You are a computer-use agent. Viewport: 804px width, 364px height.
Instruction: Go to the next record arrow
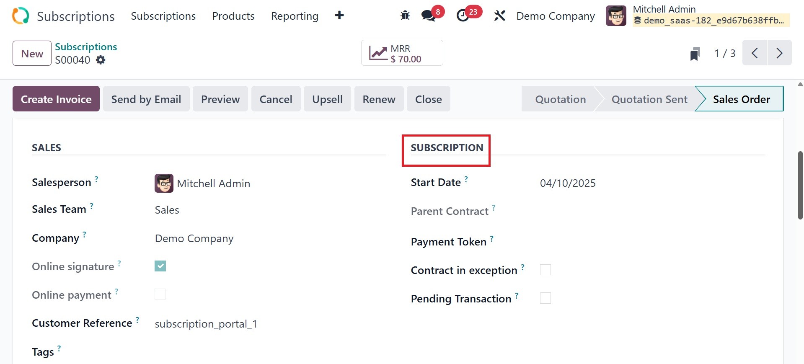pyautogui.click(x=779, y=53)
